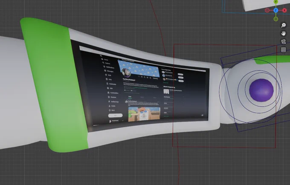Click the red X axis on gizmo

pos(284,10)
